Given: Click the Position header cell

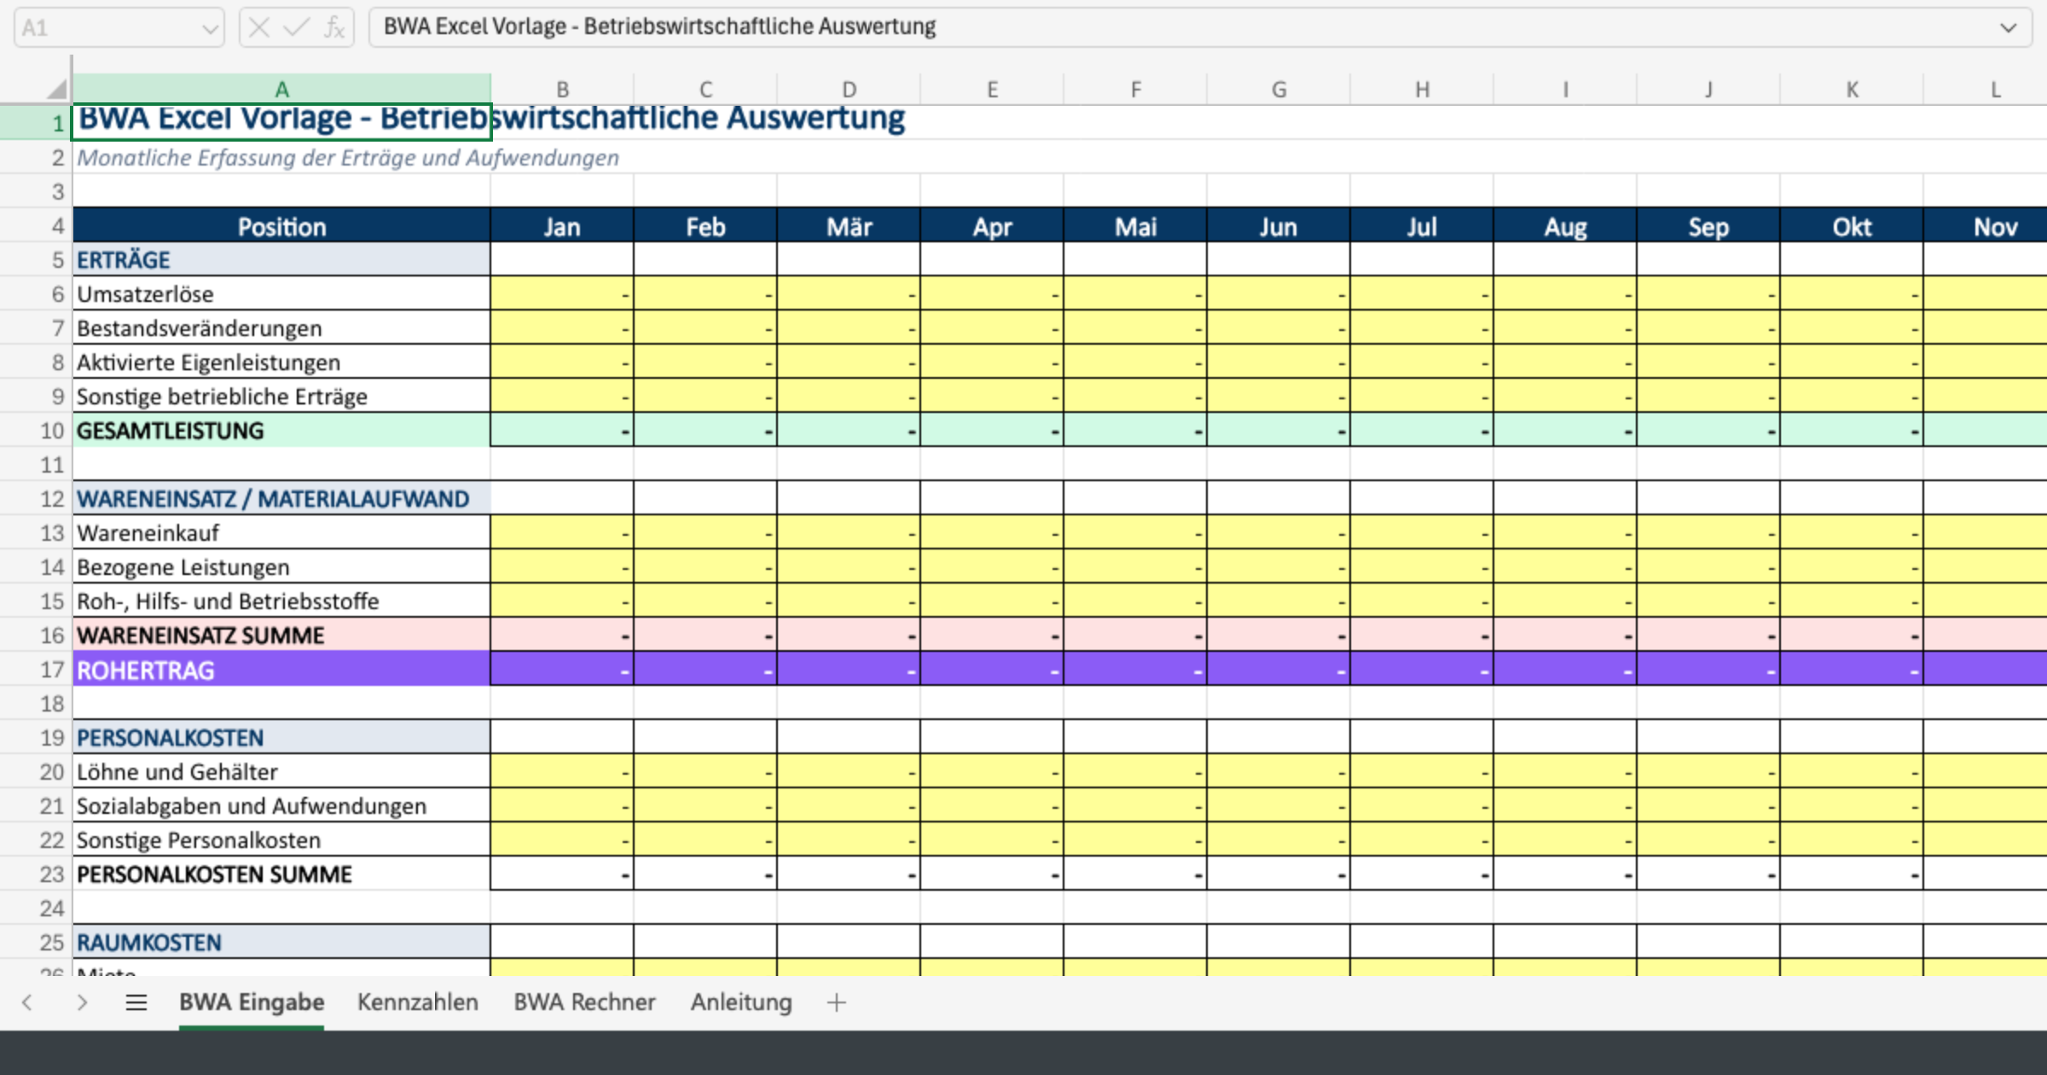Looking at the screenshot, I should tap(281, 226).
